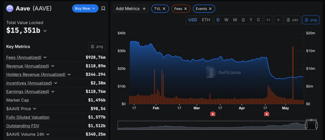
Task: Expand $AAVE Volume 24h row
Action: click(x=48, y=134)
